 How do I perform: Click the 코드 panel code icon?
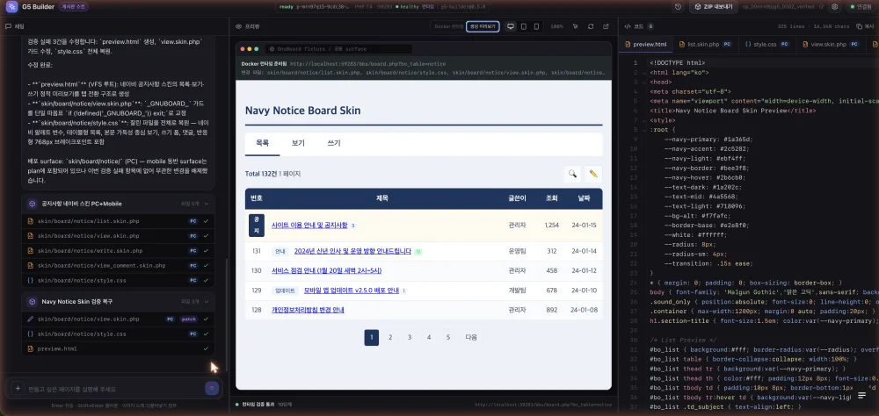(x=627, y=26)
